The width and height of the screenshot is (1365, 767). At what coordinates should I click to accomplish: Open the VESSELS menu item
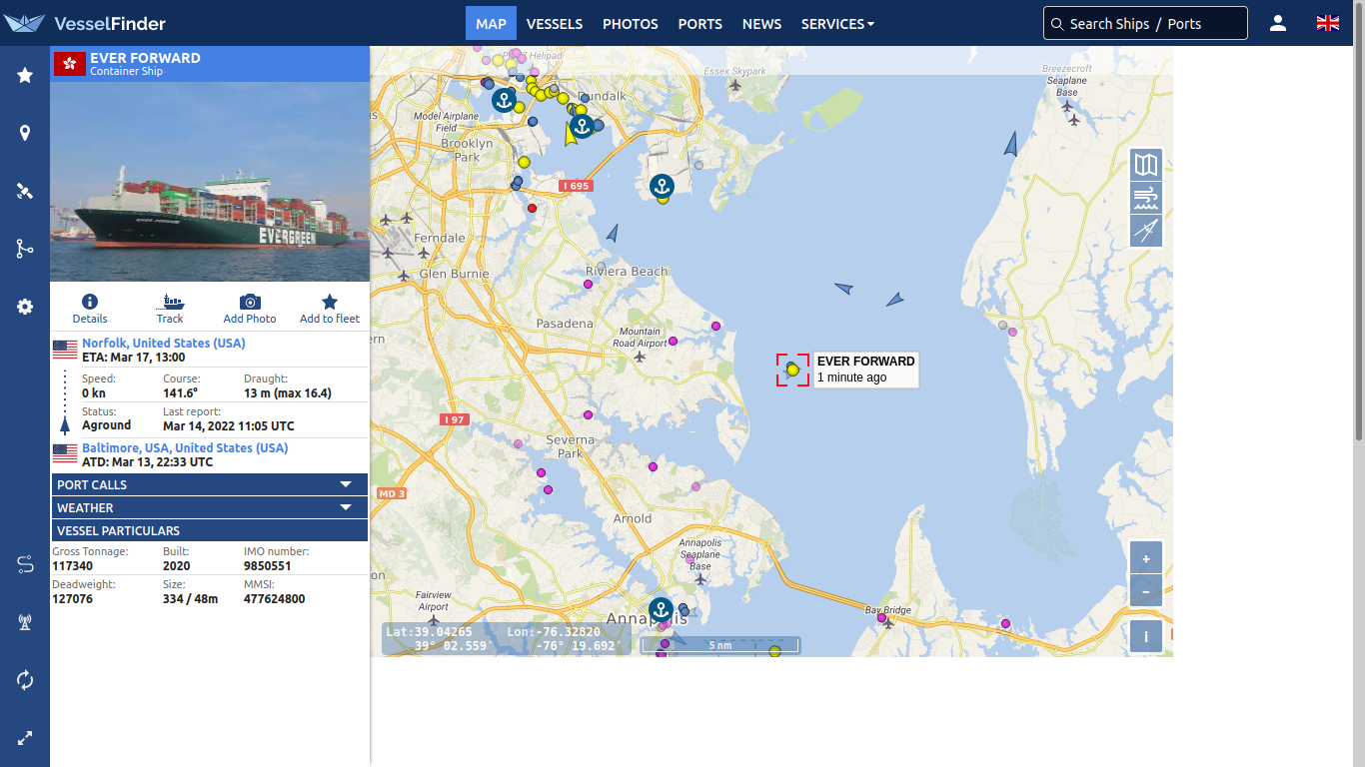pyautogui.click(x=555, y=23)
